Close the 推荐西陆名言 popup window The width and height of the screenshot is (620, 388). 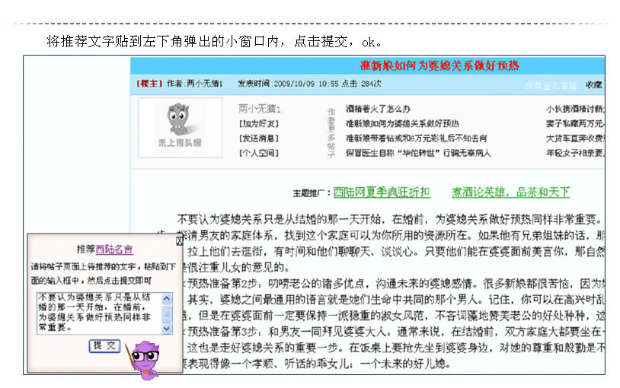click(179, 240)
